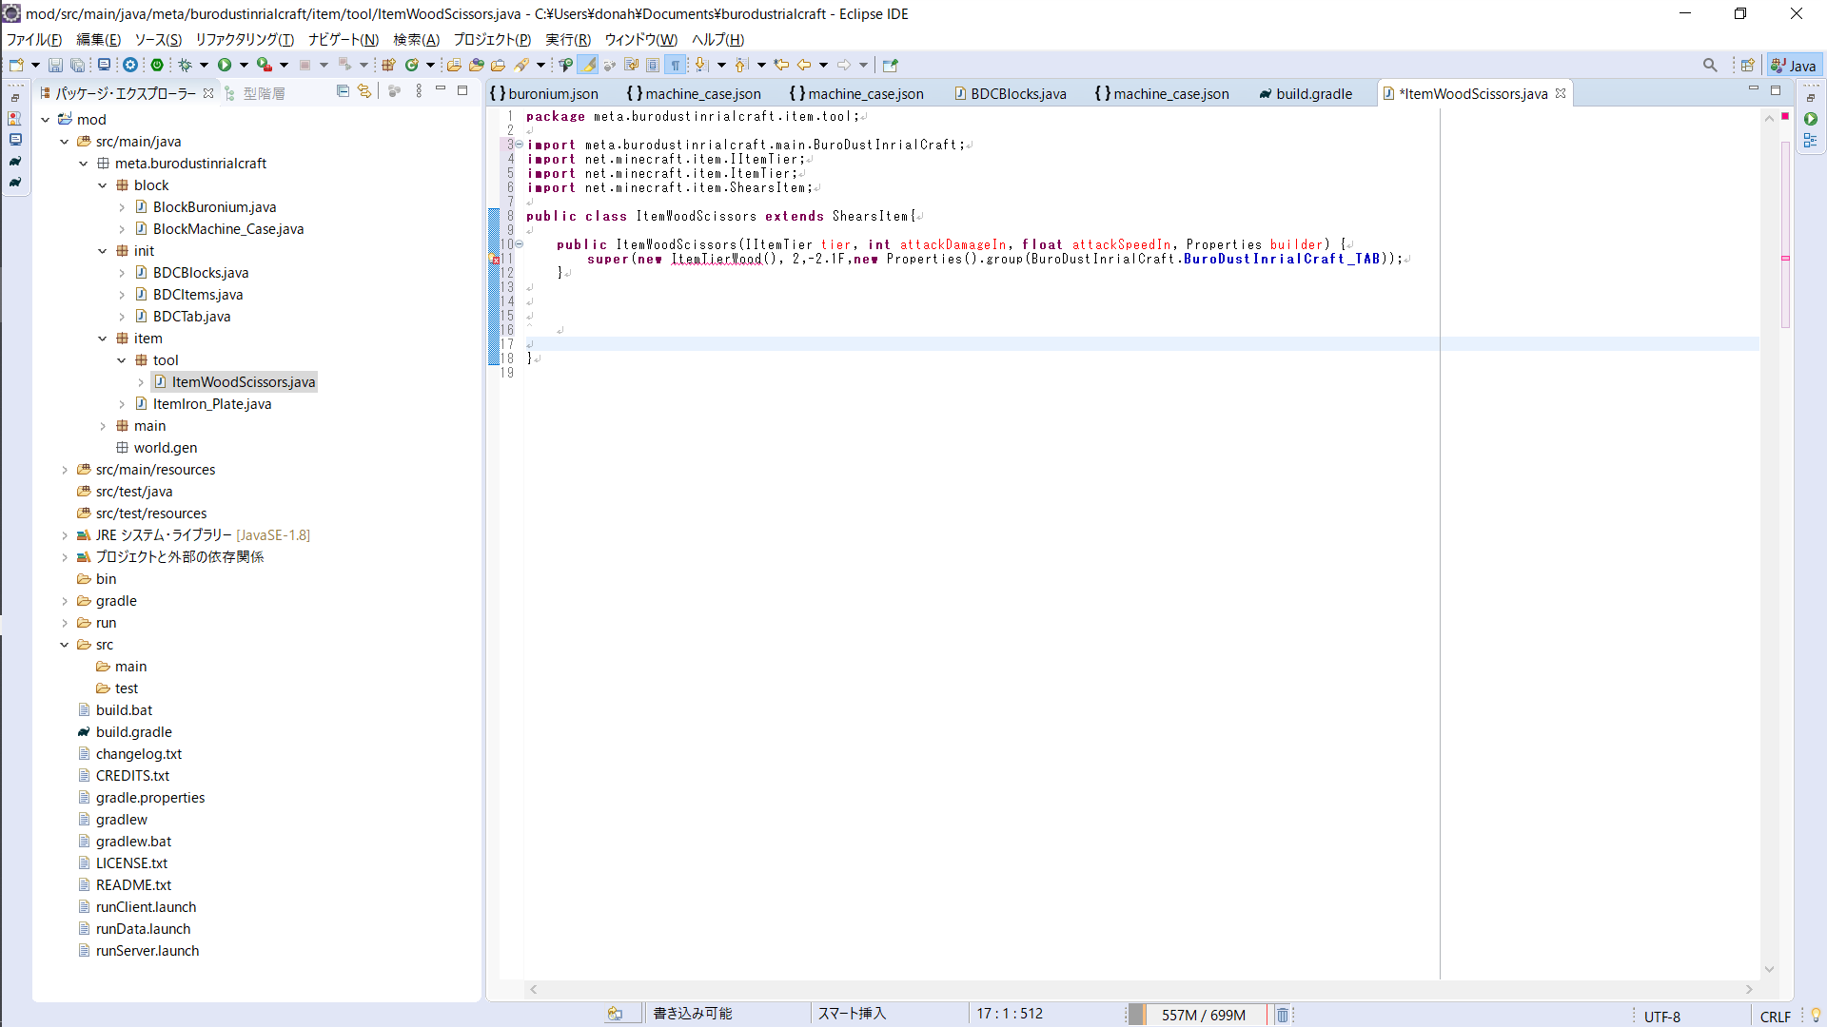Image resolution: width=1827 pixels, height=1027 pixels.
Task: Click the Save floppy disk icon
Action: (55, 65)
